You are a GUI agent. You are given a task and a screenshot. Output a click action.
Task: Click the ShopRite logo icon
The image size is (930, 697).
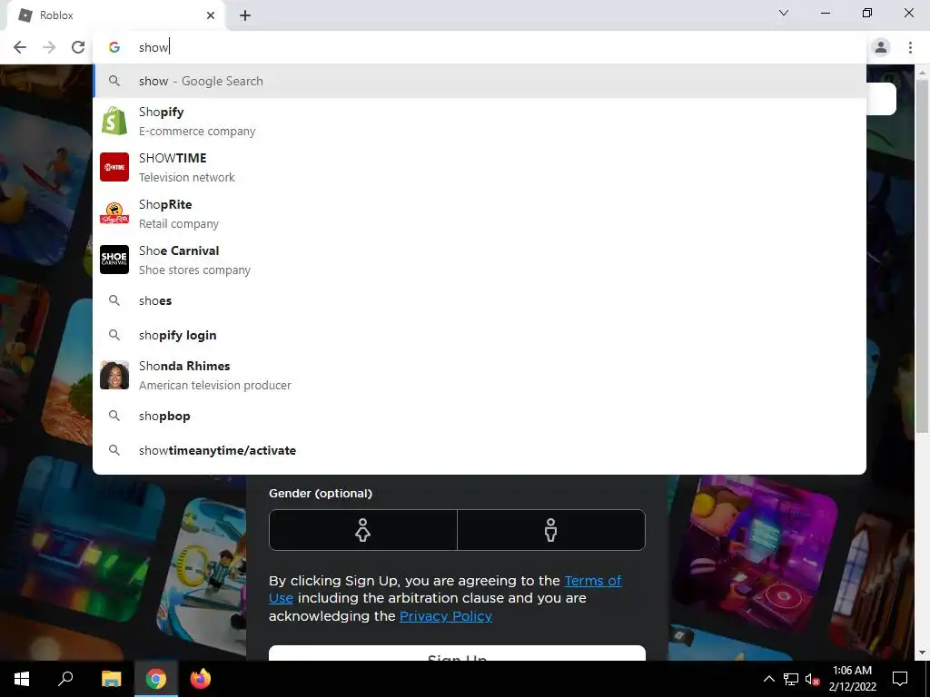[x=114, y=213]
